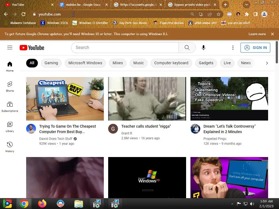Select the Computer keyboard filter chip
The image size is (279, 209).
[171, 63]
